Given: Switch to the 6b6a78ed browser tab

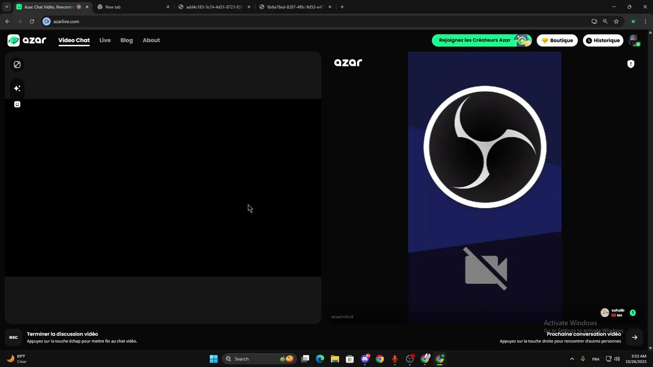Looking at the screenshot, I should [294, 7].
